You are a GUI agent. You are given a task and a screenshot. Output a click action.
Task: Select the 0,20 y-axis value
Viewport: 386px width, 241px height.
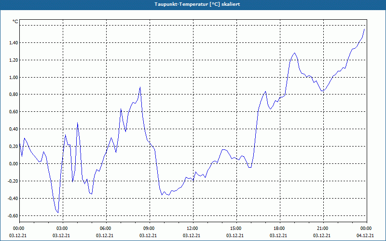(x=14, y=147)
